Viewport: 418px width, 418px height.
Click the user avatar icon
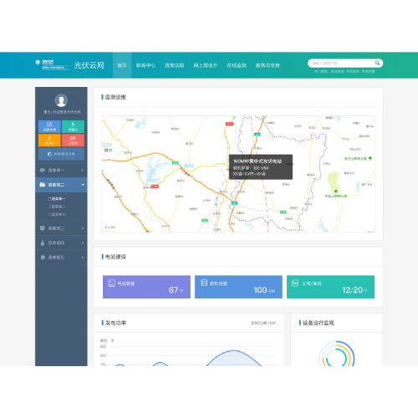click(x=61, y=100)
